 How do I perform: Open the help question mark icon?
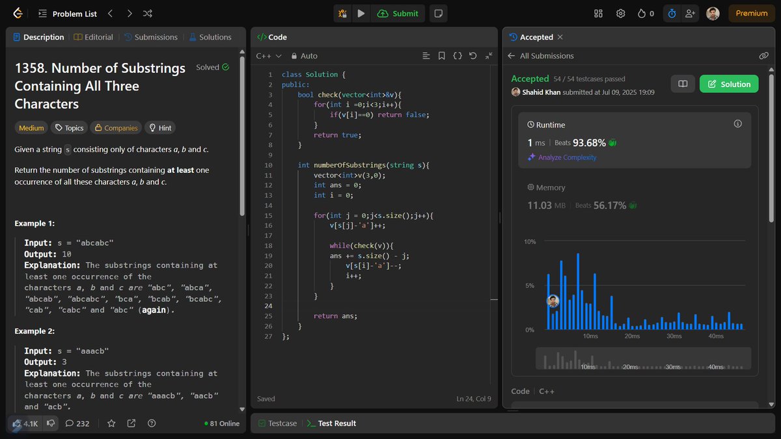[152, 423]
